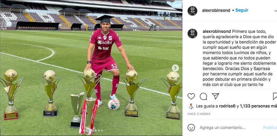Open the emoji picker smiley icon
Screen dimensions: 277x136
[x=191, y=128]
